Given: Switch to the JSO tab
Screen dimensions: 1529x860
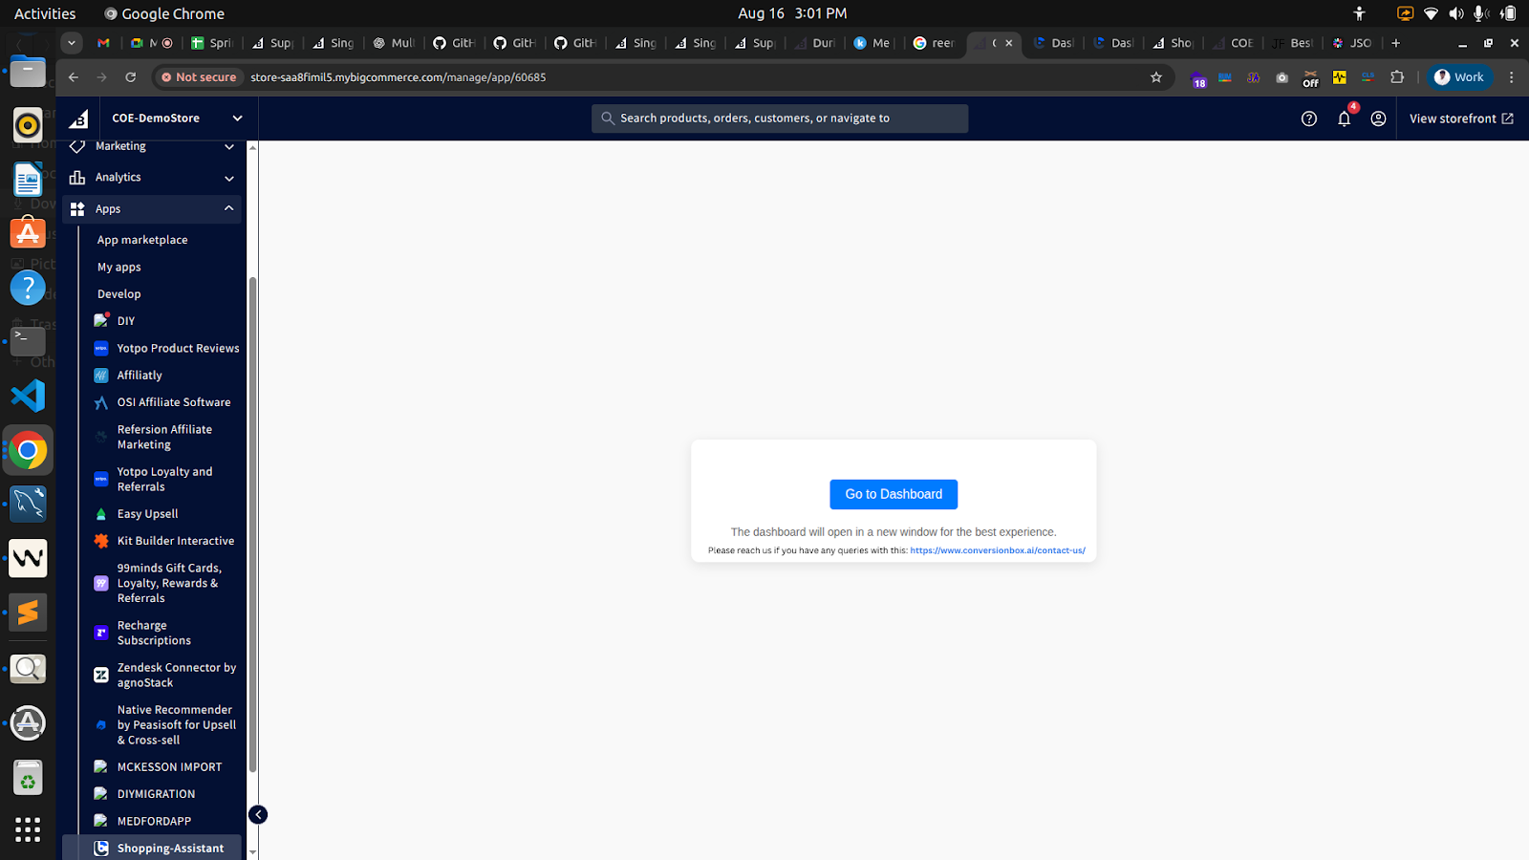Looking at the screenshot, I should click(x=1352, y=43).
